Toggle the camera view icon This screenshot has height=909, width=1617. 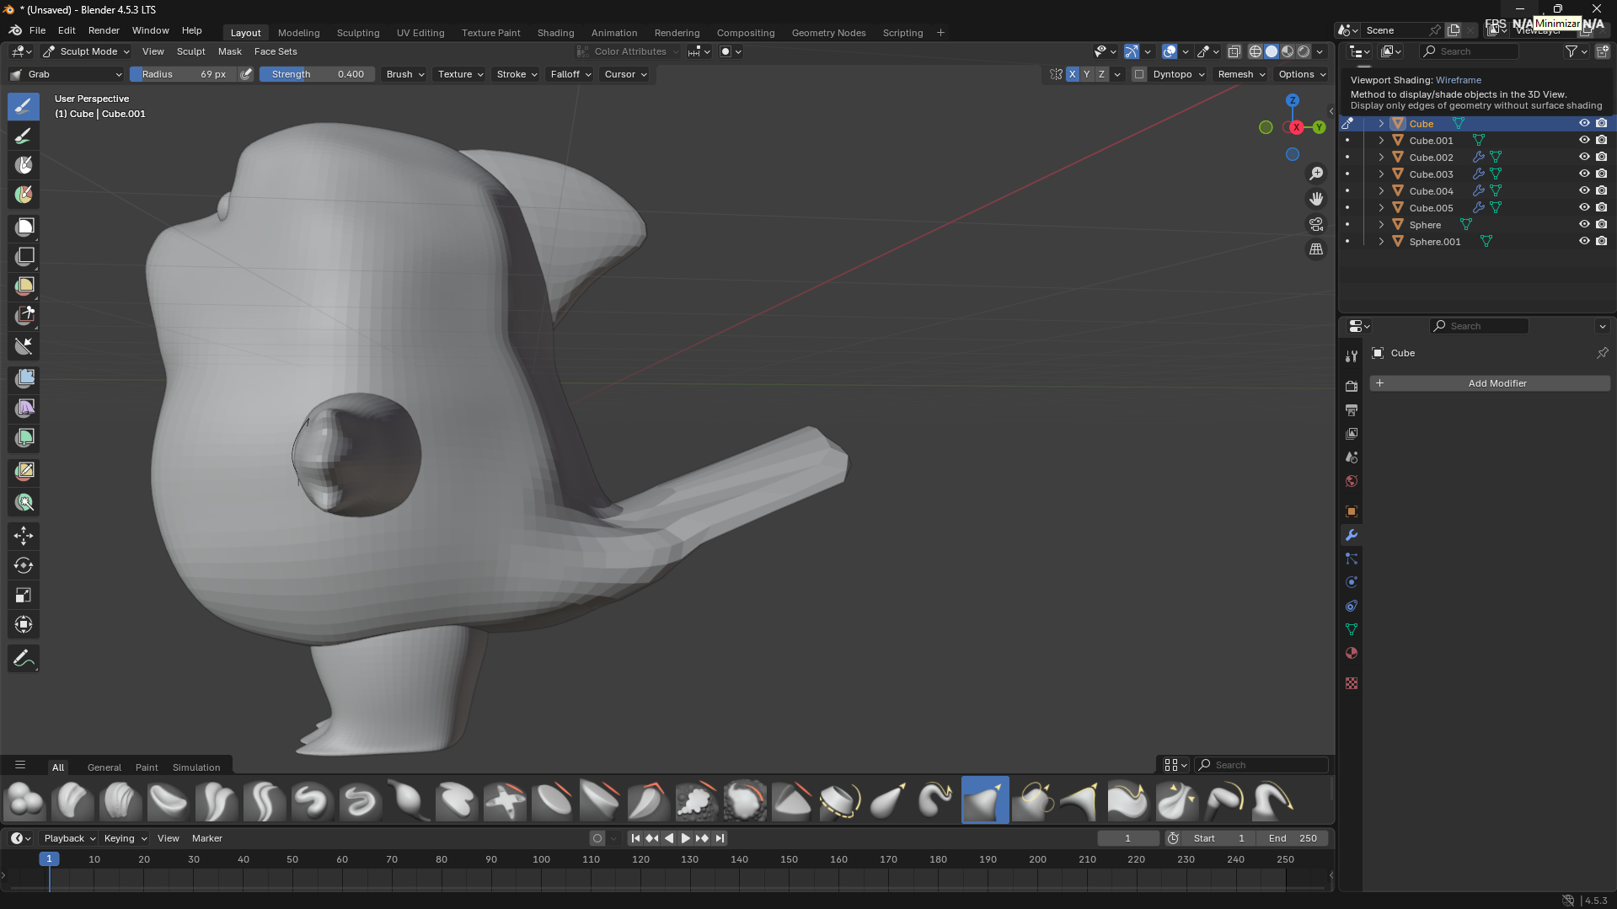coord(1315,224)
